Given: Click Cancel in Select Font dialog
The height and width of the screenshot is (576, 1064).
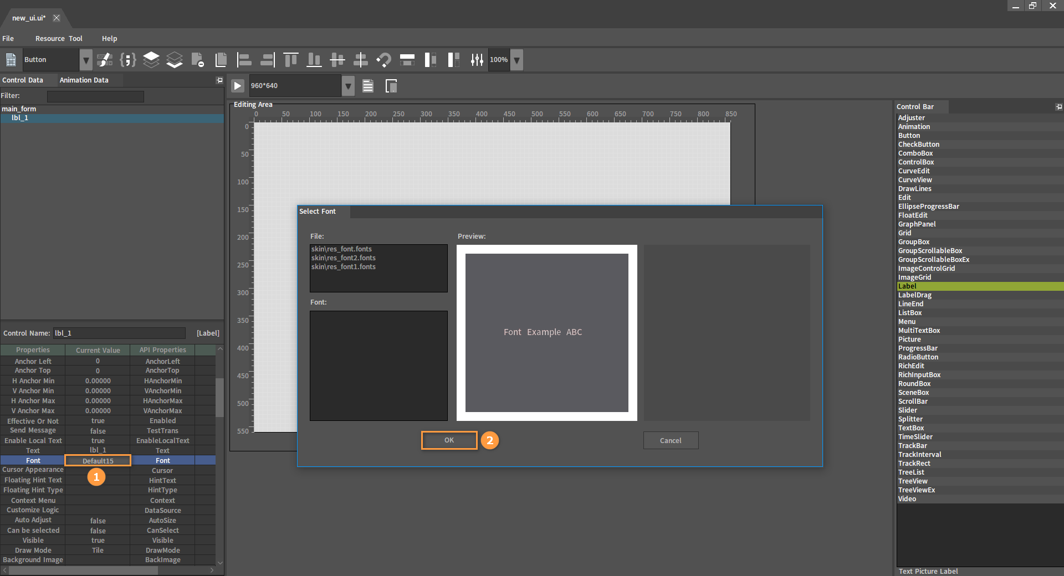Looking at the screenshot, I should (671, 441).
